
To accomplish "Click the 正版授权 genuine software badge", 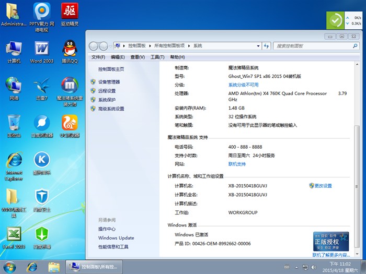I will point(331,241).
